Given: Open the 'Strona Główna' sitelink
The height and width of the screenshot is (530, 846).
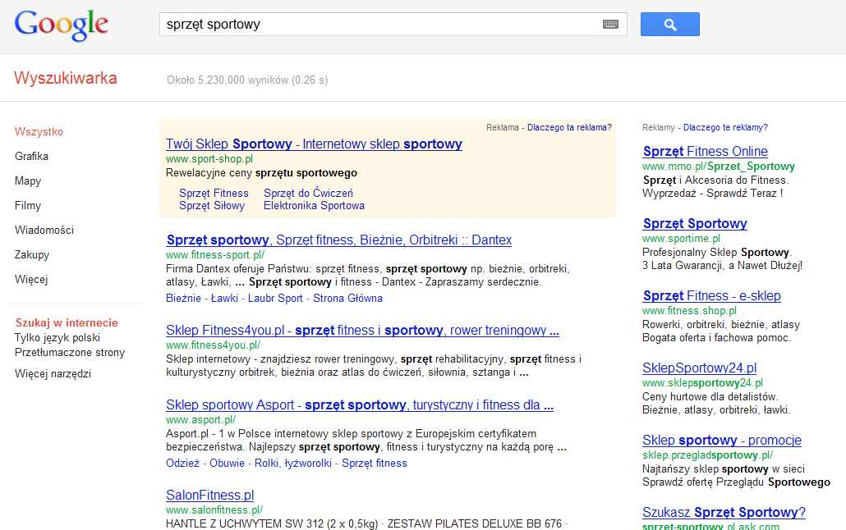Looking at the screenshot, I should click(347, 298).
